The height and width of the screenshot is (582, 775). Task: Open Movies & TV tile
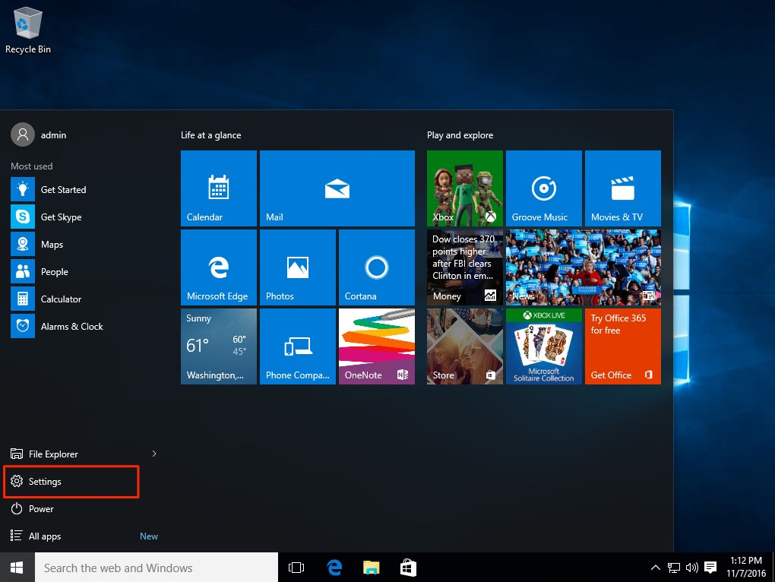[x=622, y=188]
